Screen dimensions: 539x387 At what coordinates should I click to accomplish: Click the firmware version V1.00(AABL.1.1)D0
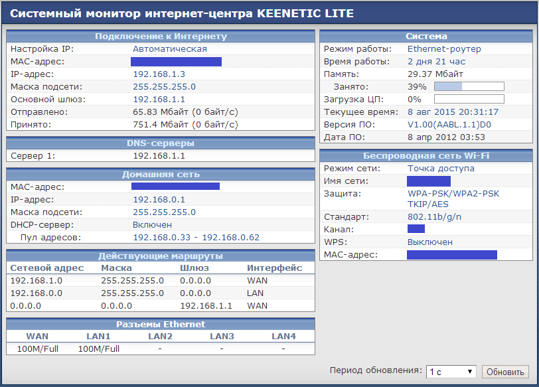click(449, 124)
